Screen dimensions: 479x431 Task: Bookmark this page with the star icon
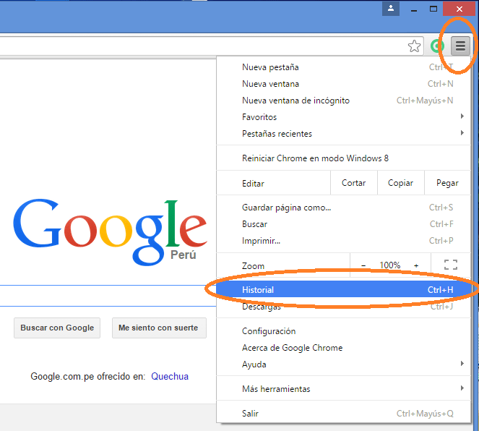click(x=414, y=46)
